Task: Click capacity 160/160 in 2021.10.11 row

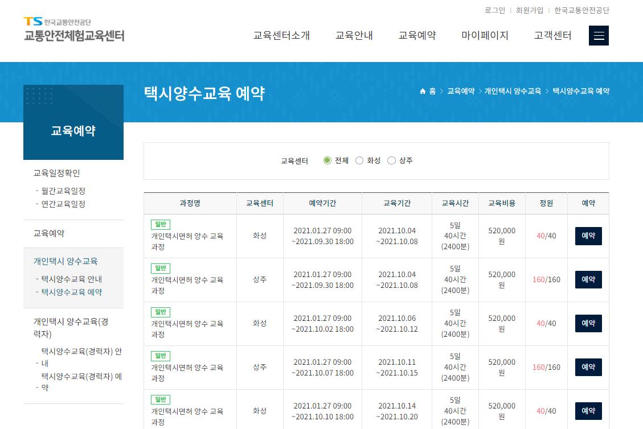Action: point(546,367)
